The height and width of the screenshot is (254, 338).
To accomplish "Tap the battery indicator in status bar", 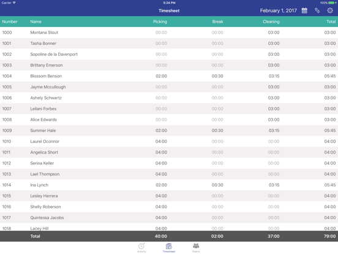I will (331, 3).
